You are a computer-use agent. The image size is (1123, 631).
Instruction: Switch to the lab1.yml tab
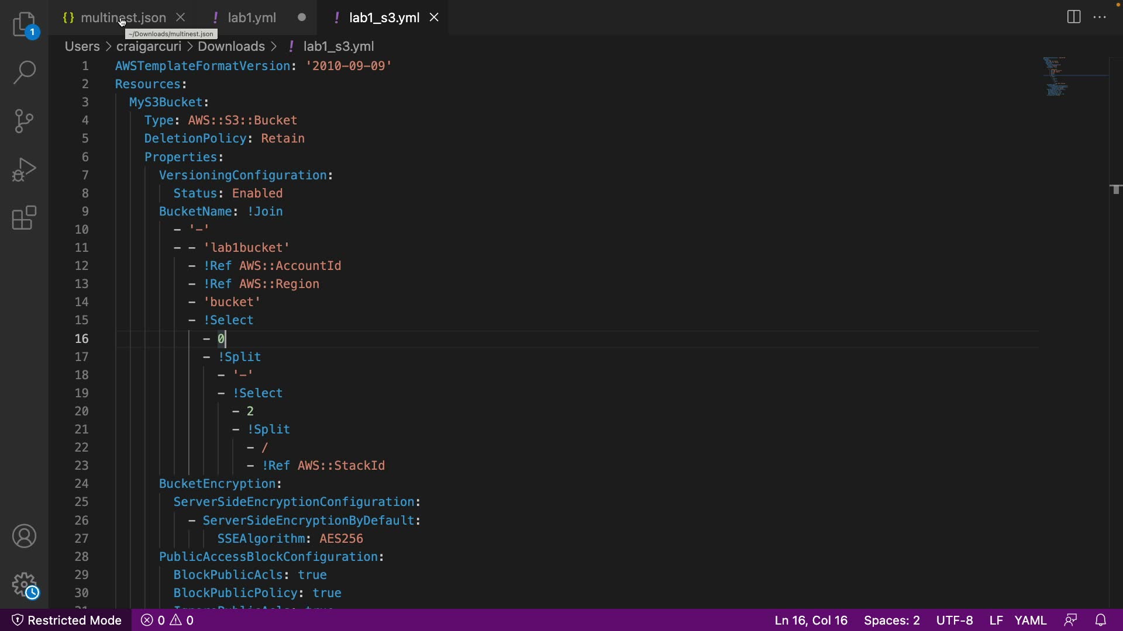point(252,18)
